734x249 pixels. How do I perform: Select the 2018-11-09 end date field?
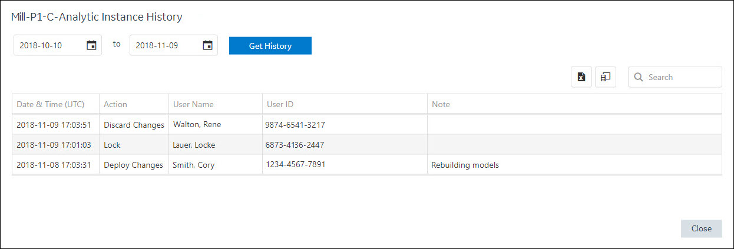[x=174, y=45]
